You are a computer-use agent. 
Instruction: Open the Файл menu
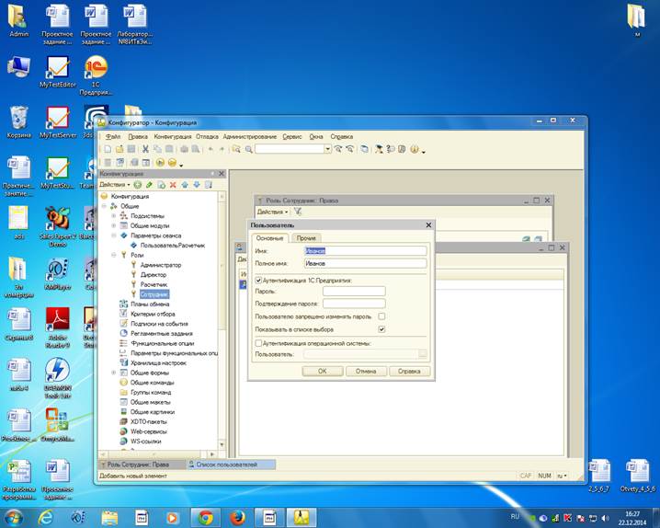[113, 136]
